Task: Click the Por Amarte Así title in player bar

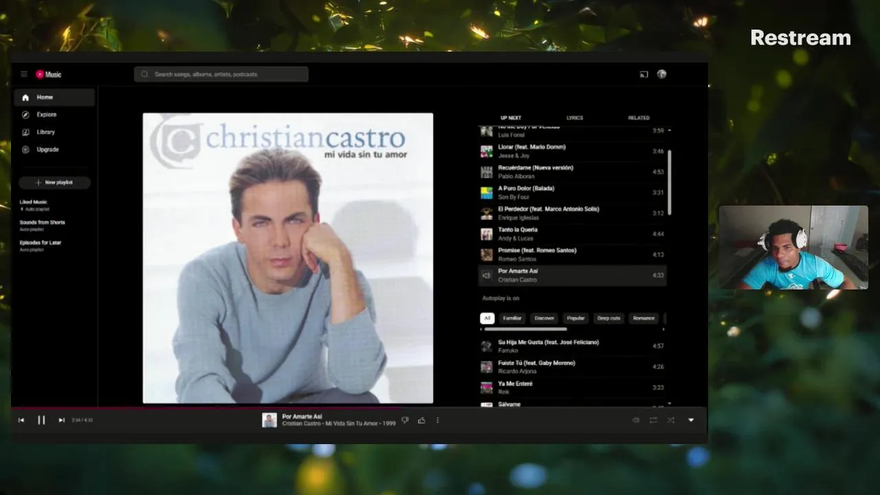Action: pyautogui.click(x=302, y=417)
